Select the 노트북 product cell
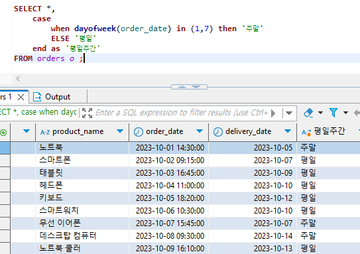360x254 pixels. pyautogui.click(x=82, y=148)
